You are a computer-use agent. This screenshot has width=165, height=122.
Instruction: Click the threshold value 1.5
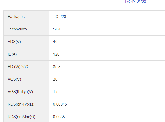(56, 92)
